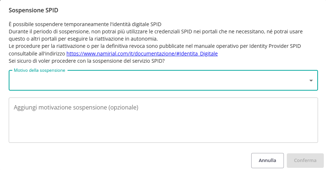The height and width of the screenshot is (170, 326).
Task: Click the "consultabile all'indirizzo" text before the link
Action: (x=37, y=54)
